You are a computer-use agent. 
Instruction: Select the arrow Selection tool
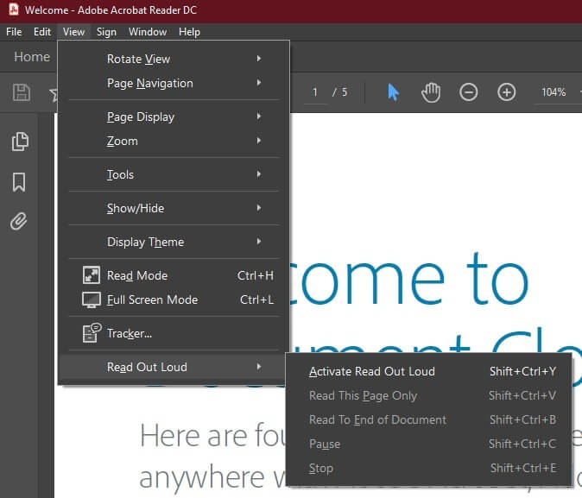tap(393, 92)
